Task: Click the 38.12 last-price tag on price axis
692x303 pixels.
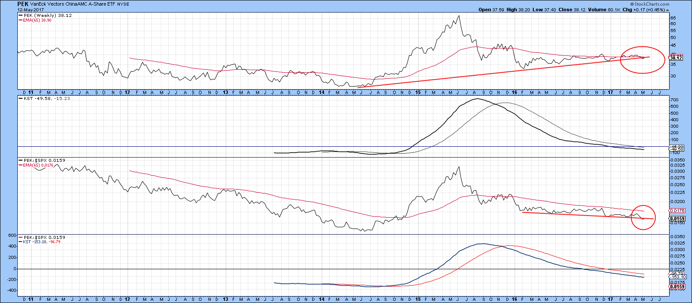Action: tap(676, 58)
